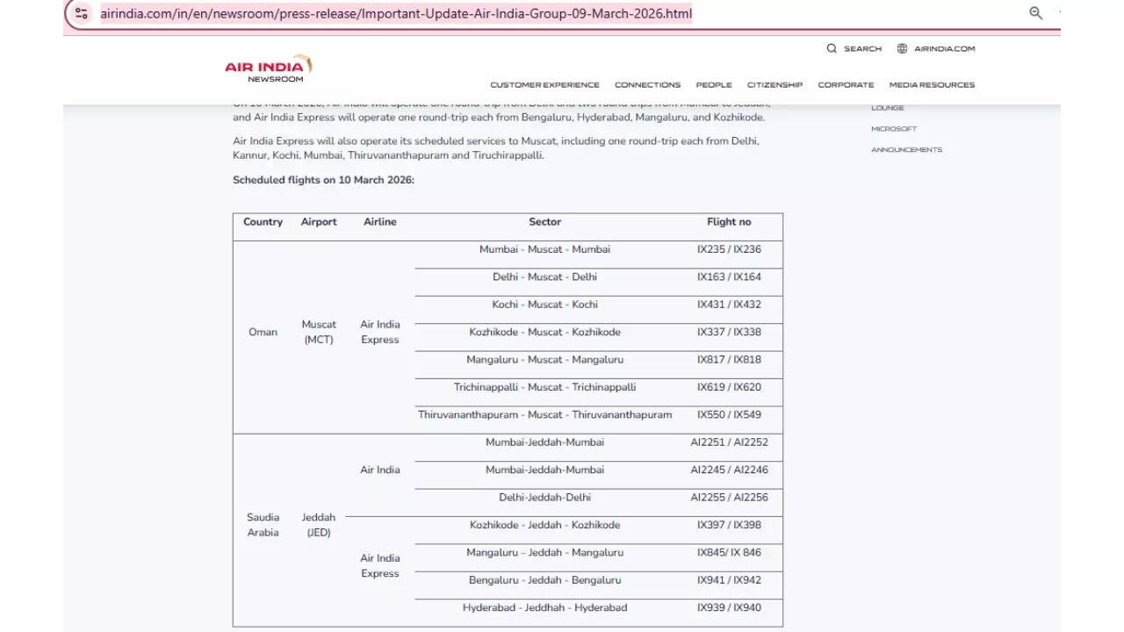Go to the People section

713,85
